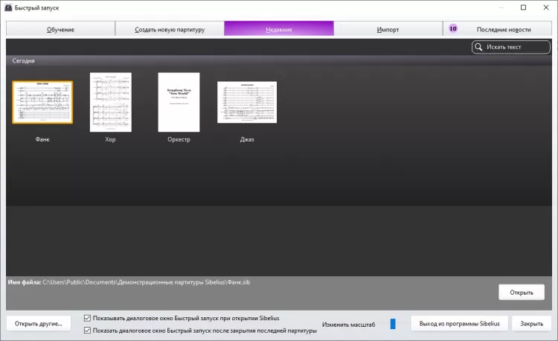Click the Открыть button

pos(521,293)
